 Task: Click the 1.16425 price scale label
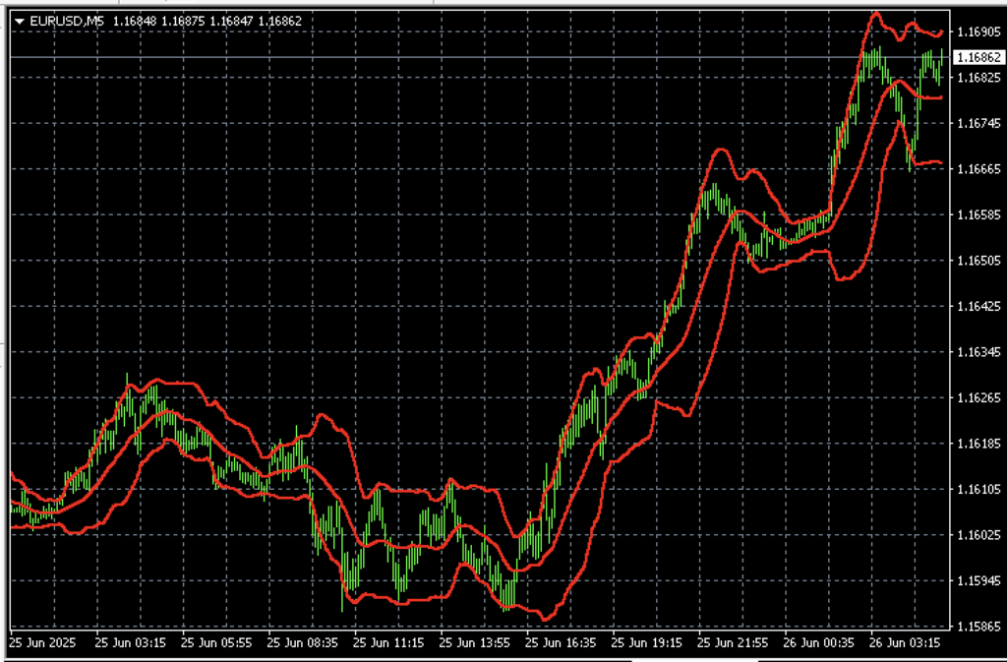pos(977,307)
